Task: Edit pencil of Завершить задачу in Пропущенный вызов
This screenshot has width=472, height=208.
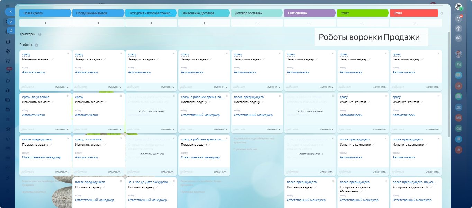Action: pos(105,59)
